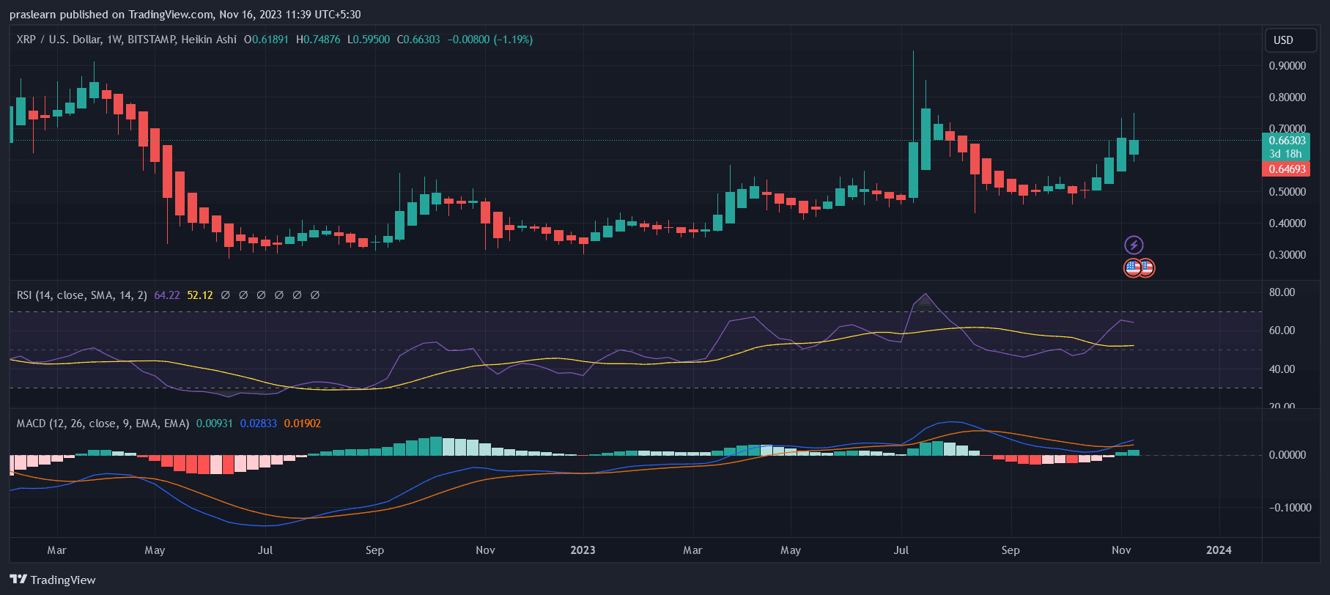Viewport: 1330px width, 595px height.
Task: Select the MACD indicator legend title
Action: pos(103,424)
